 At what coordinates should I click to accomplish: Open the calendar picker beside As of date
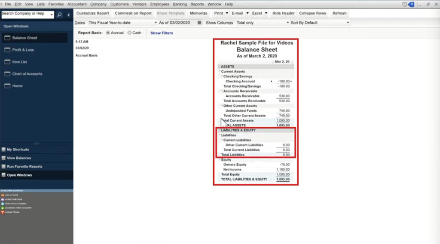(199, 23)
